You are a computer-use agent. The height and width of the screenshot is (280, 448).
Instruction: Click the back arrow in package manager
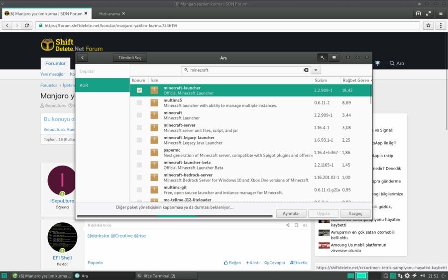point(83,58)
